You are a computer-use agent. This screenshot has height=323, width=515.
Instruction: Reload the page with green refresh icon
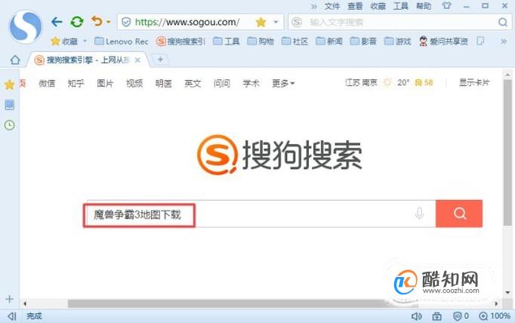[77, 22]
